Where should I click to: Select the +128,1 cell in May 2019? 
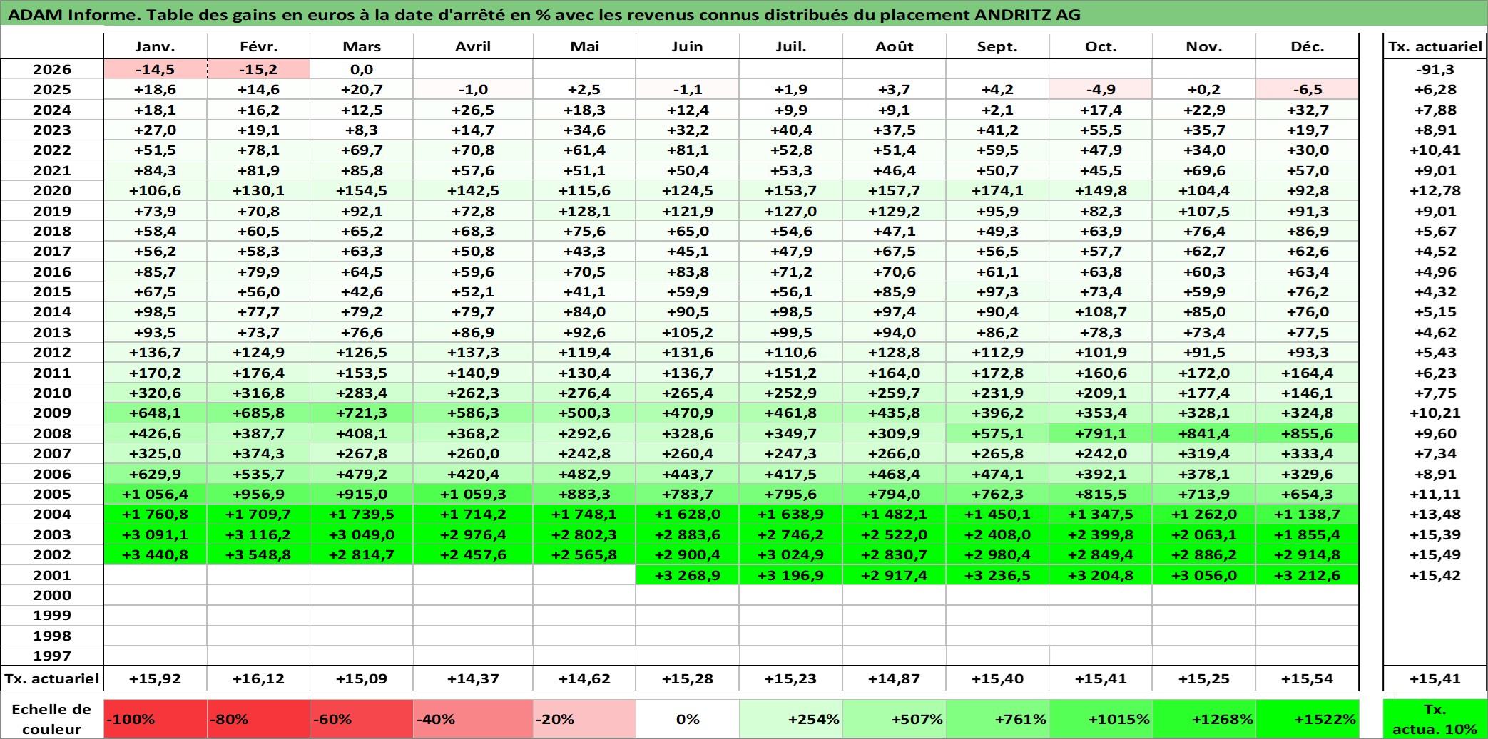click(584, 211)
